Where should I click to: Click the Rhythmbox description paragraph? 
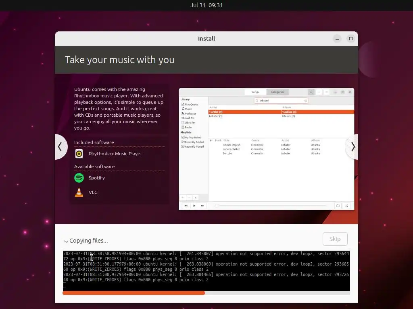click(x=119, y=109)
